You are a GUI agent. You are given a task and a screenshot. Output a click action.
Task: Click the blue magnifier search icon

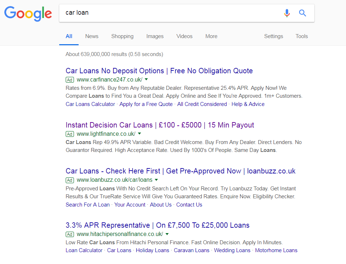tap(303, 13)
